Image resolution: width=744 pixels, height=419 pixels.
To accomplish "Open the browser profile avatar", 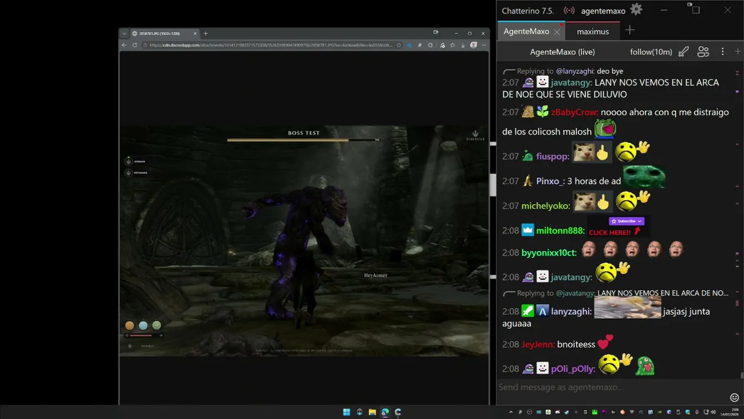I will pos(474,45).
